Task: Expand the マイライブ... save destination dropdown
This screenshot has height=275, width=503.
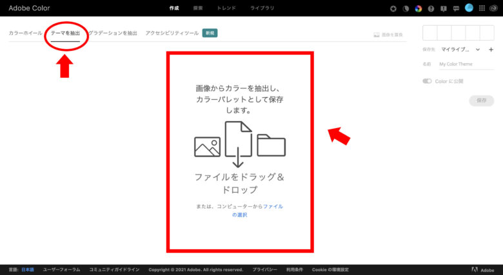Action: point(460,50)
